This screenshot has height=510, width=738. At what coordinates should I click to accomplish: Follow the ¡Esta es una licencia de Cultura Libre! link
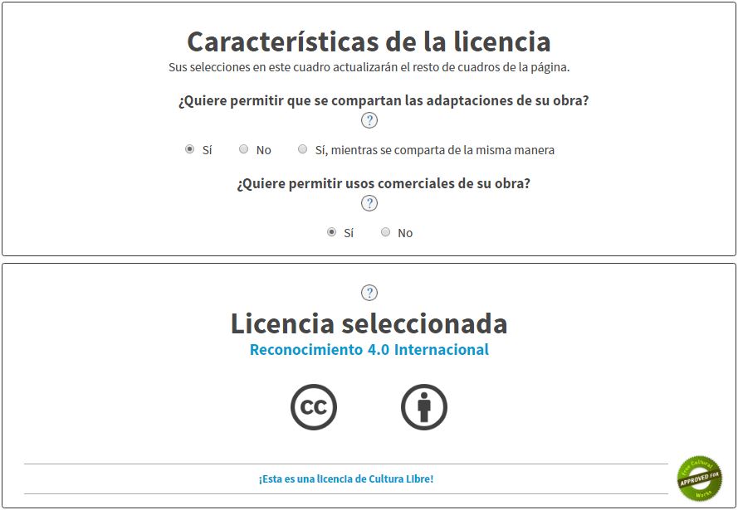pyautogui.click(x=346, y=479)
